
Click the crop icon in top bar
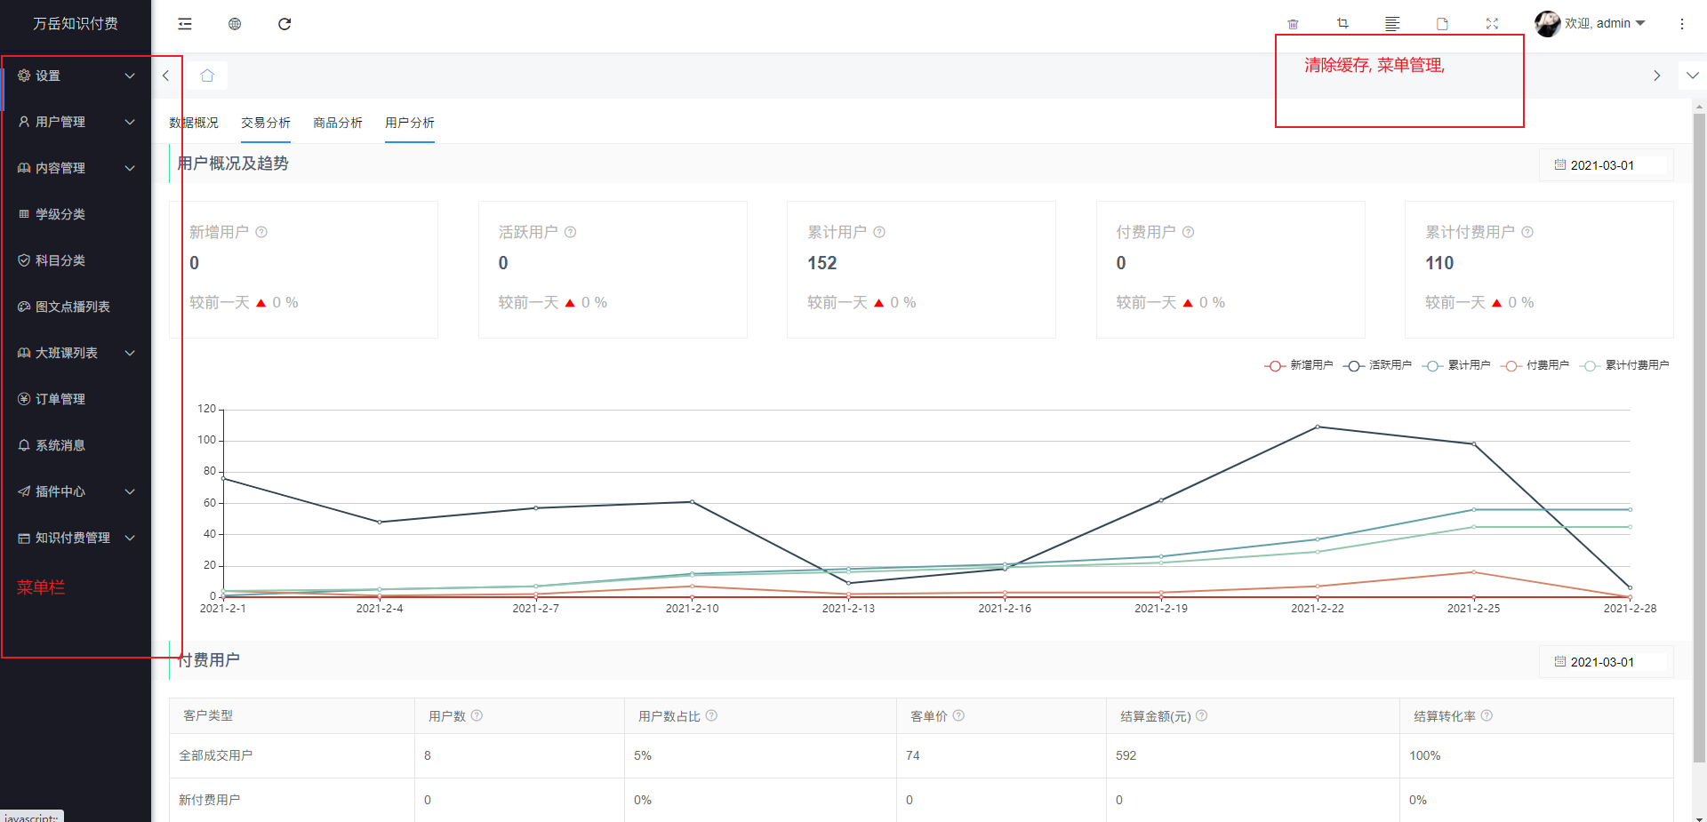pos(1342,24)
